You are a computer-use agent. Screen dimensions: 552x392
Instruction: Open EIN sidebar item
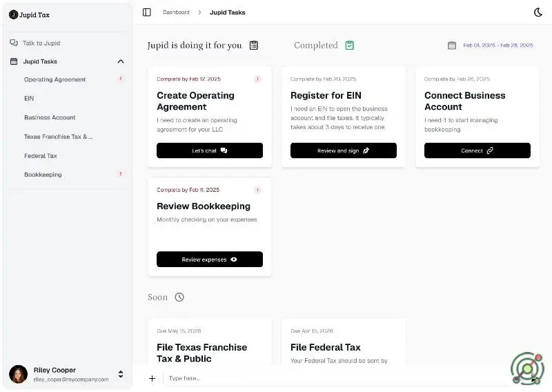click(29, 99)
